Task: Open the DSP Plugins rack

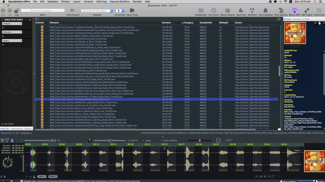Action: coord(307,11)
